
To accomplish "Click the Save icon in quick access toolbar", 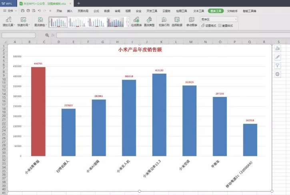I will [x=22, y=11].
